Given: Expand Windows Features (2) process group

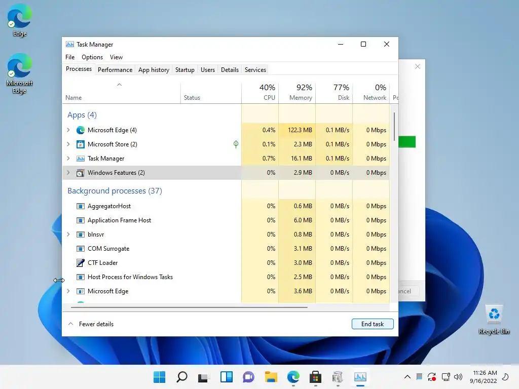Looking at the screenshot, I should pos(68,173).
